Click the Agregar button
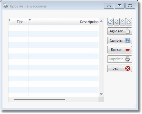Viewport: 142px width, 114px height. point(120,31)
